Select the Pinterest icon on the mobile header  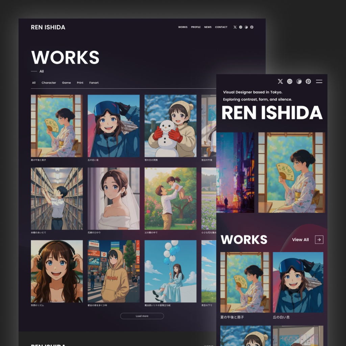[308, 81]
